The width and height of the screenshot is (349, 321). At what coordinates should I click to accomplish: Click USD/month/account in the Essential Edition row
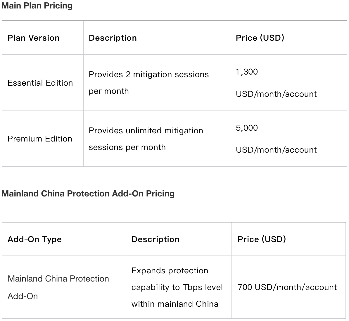coord(276,94)
